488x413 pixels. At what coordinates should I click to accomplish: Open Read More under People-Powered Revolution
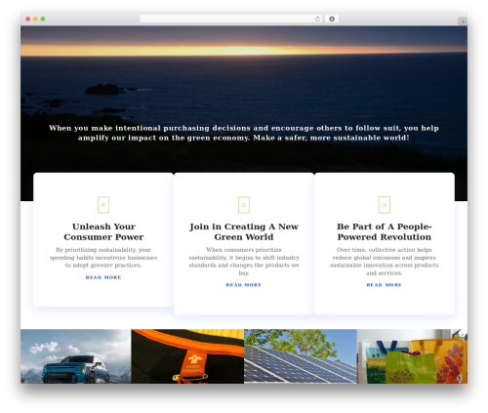385,285
